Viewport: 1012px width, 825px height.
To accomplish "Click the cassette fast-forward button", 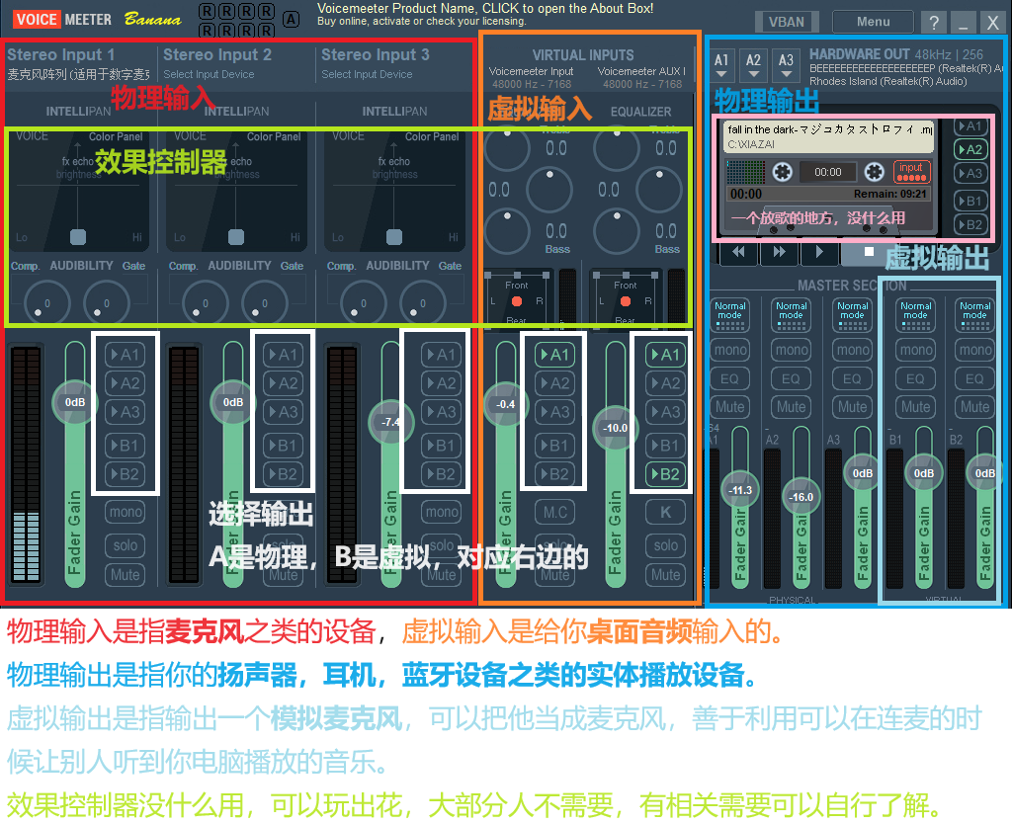I will pos(779,252).
